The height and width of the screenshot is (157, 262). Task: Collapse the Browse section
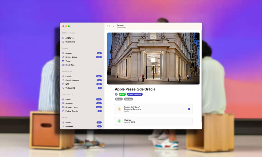tap(101, 48)
